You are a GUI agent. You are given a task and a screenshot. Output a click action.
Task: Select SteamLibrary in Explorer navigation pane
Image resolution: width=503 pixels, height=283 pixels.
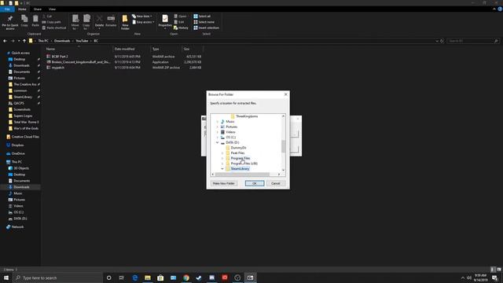(x=23, y=97)
